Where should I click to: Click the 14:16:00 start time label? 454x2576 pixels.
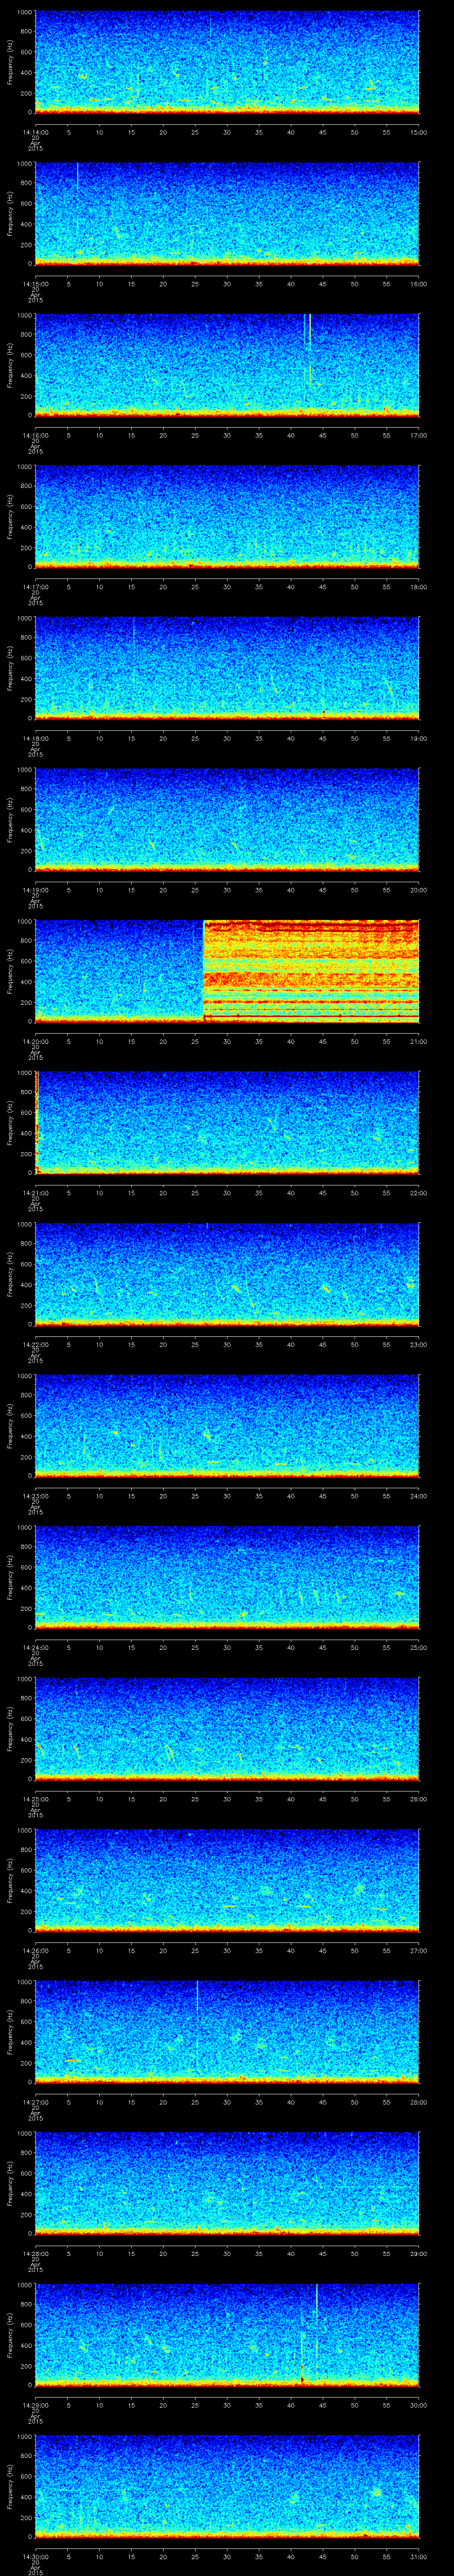click(36, 435)
